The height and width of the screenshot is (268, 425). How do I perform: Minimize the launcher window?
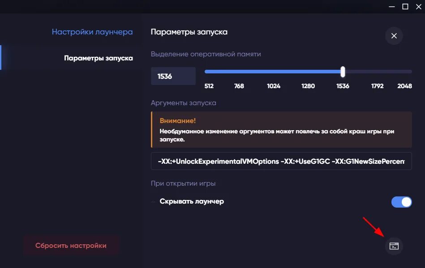click(x=391, y=7)
